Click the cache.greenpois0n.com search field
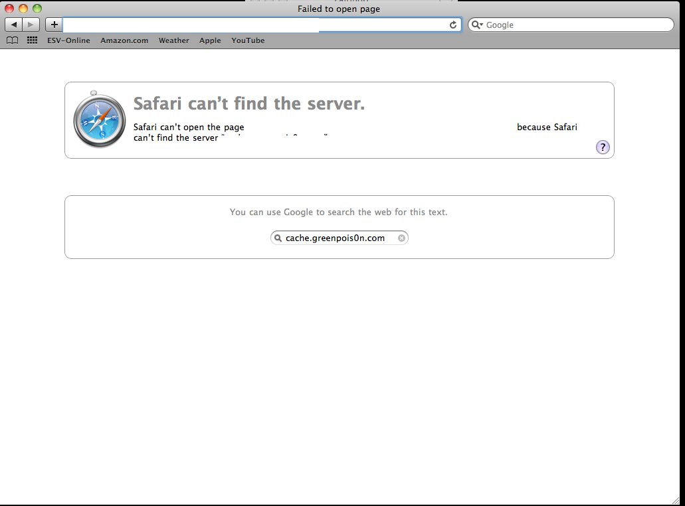This screenshot has width=685, height=506. click(340, 238)
